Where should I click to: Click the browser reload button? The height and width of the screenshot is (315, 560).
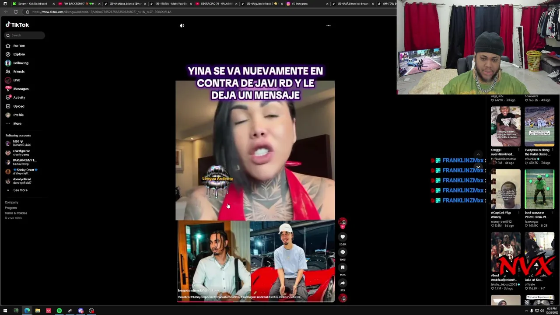click(x=15, y=12)
